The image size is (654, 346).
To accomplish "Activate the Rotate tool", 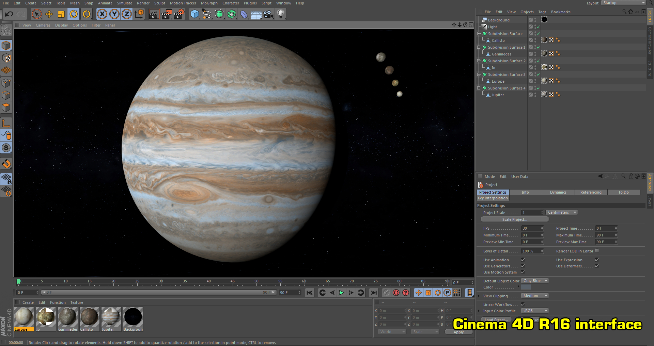I will pos(74,14).
